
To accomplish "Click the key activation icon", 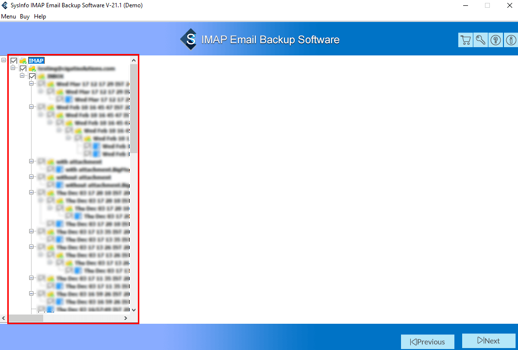I will (x=480, y=40).
